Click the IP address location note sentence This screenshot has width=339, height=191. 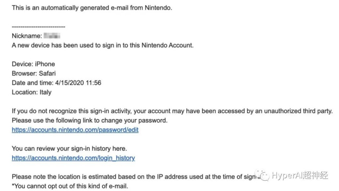tap(134, 177)
